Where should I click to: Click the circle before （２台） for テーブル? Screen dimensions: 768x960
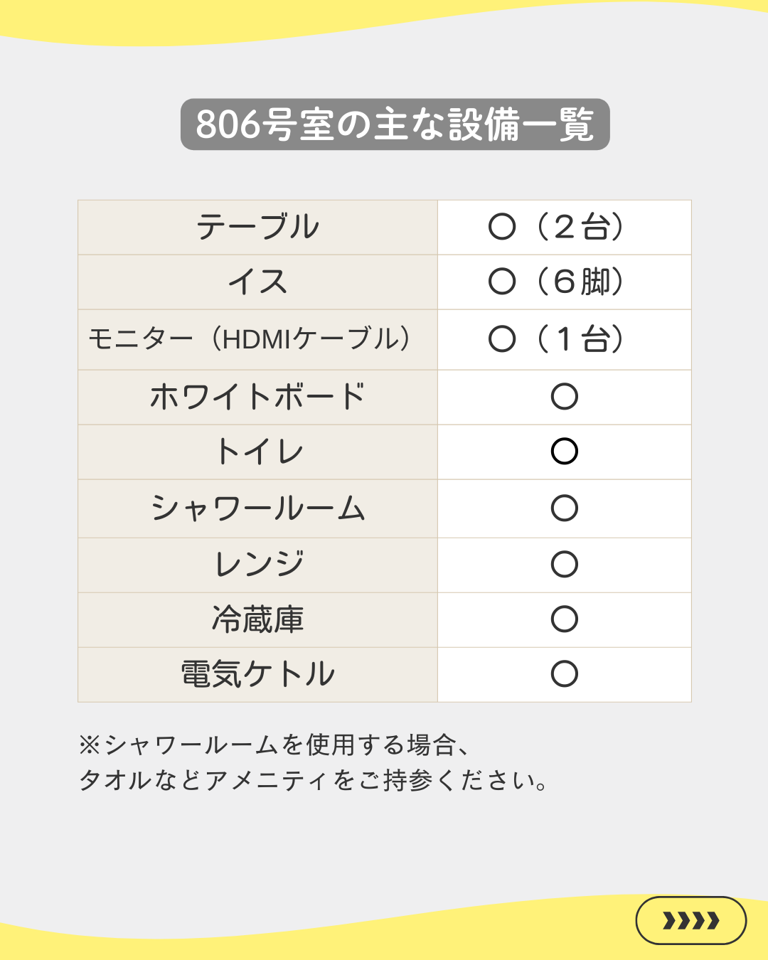tap(502, 227)
